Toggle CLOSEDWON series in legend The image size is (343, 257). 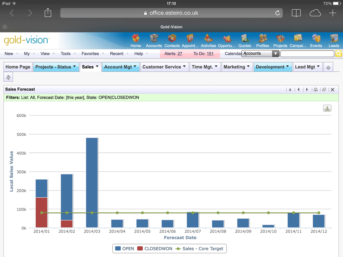pos(155,249)
